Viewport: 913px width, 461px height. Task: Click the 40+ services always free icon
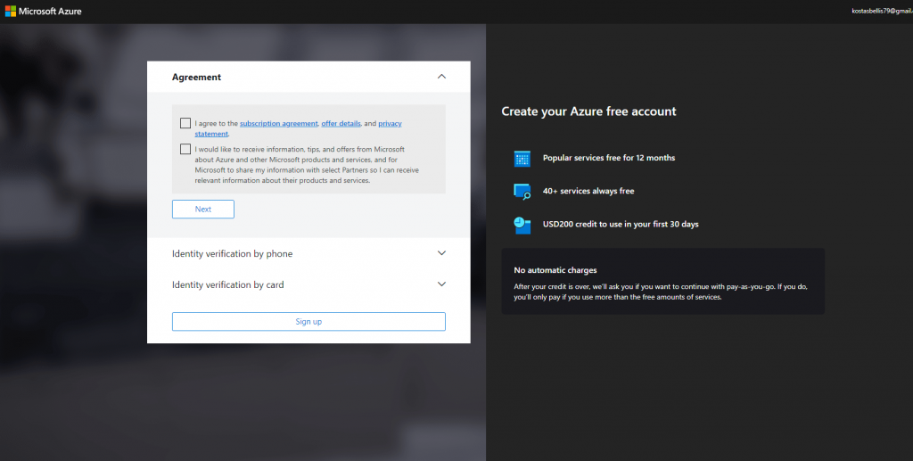pyautogui.click(x=522, y=191)
